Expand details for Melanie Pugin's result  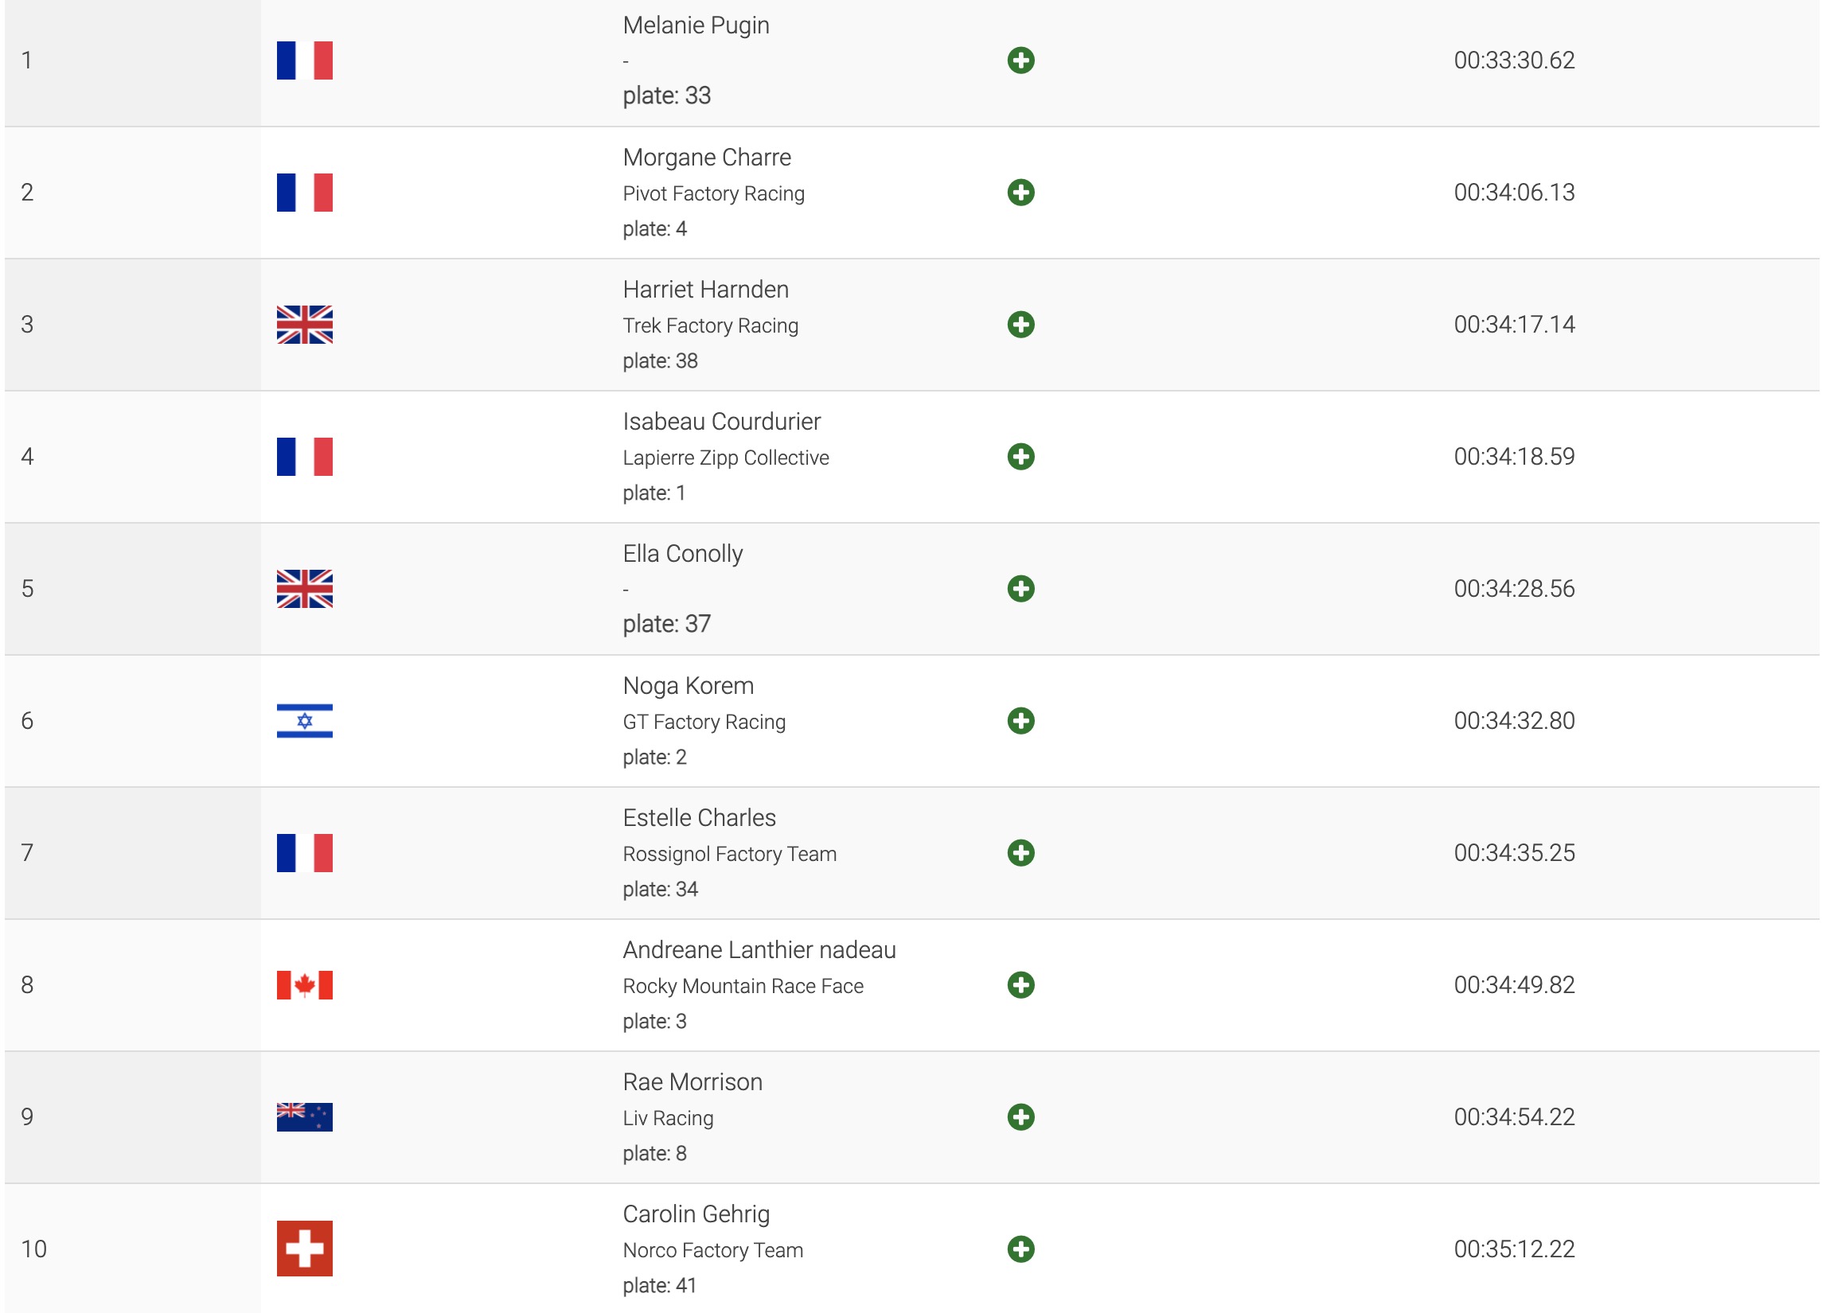coord(1020,60)
